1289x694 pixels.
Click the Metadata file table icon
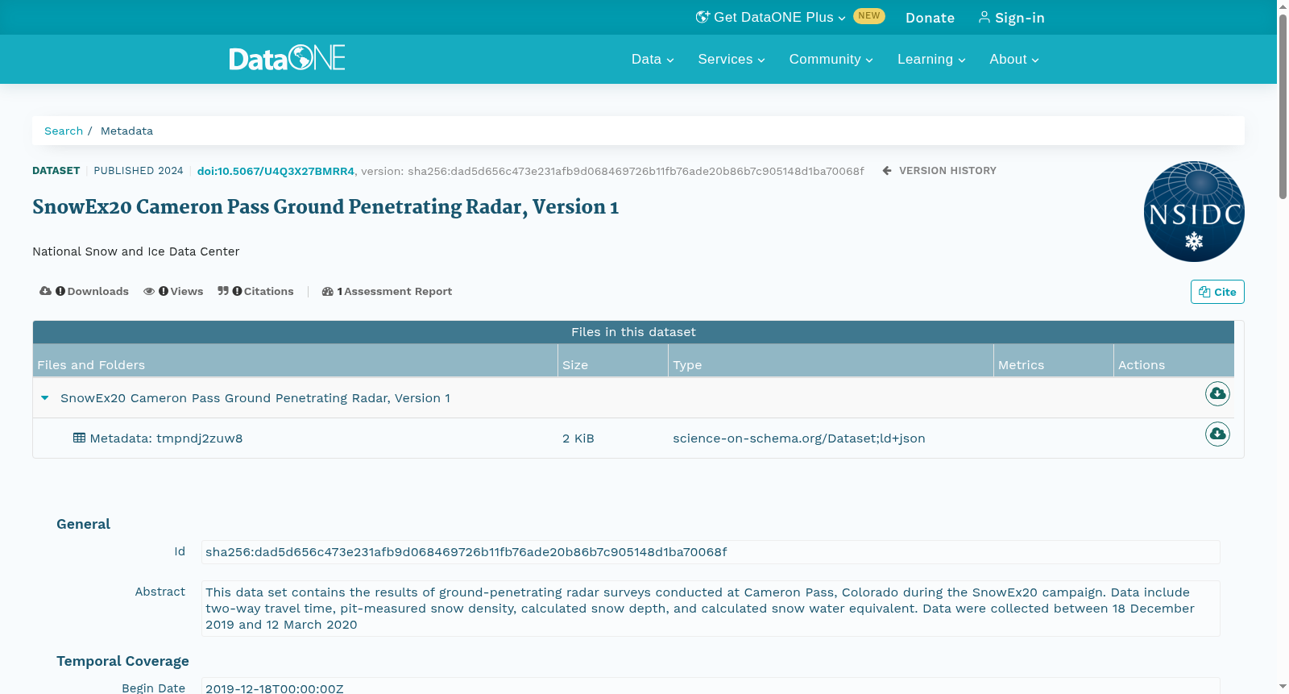(x=79, y=438)
